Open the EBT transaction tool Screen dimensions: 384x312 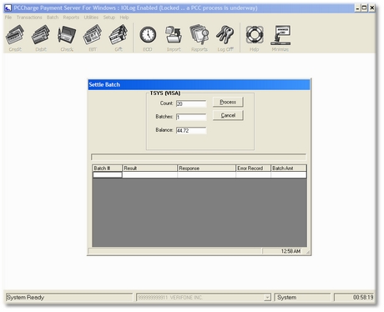coord(93,38)
